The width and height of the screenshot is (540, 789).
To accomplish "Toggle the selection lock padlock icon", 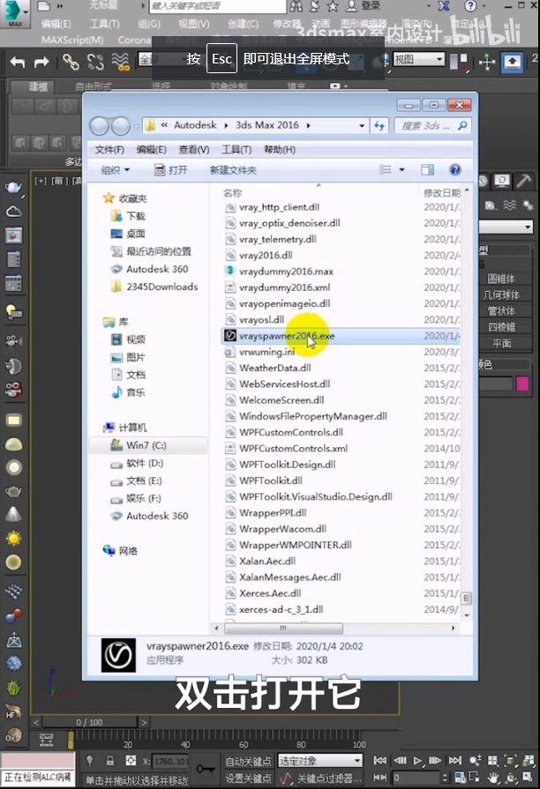I will click(x=109, y=761).
